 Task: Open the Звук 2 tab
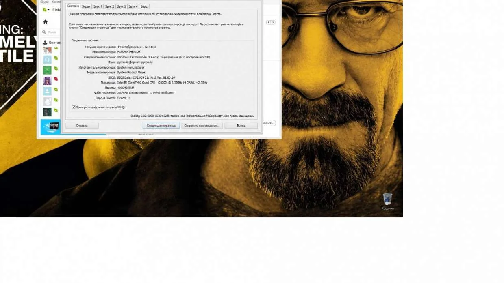(x=109, y=6)
